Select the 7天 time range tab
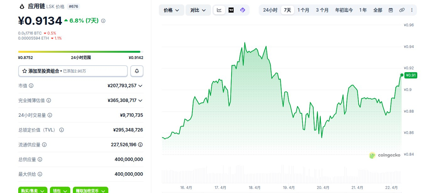The height and width of the screenshot is (193, 427). 288,10
